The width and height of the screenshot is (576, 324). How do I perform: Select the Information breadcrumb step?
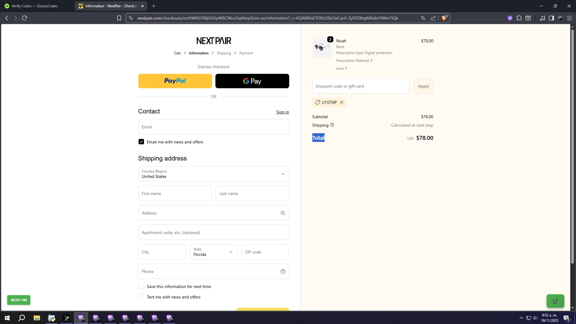click(199, 53)
